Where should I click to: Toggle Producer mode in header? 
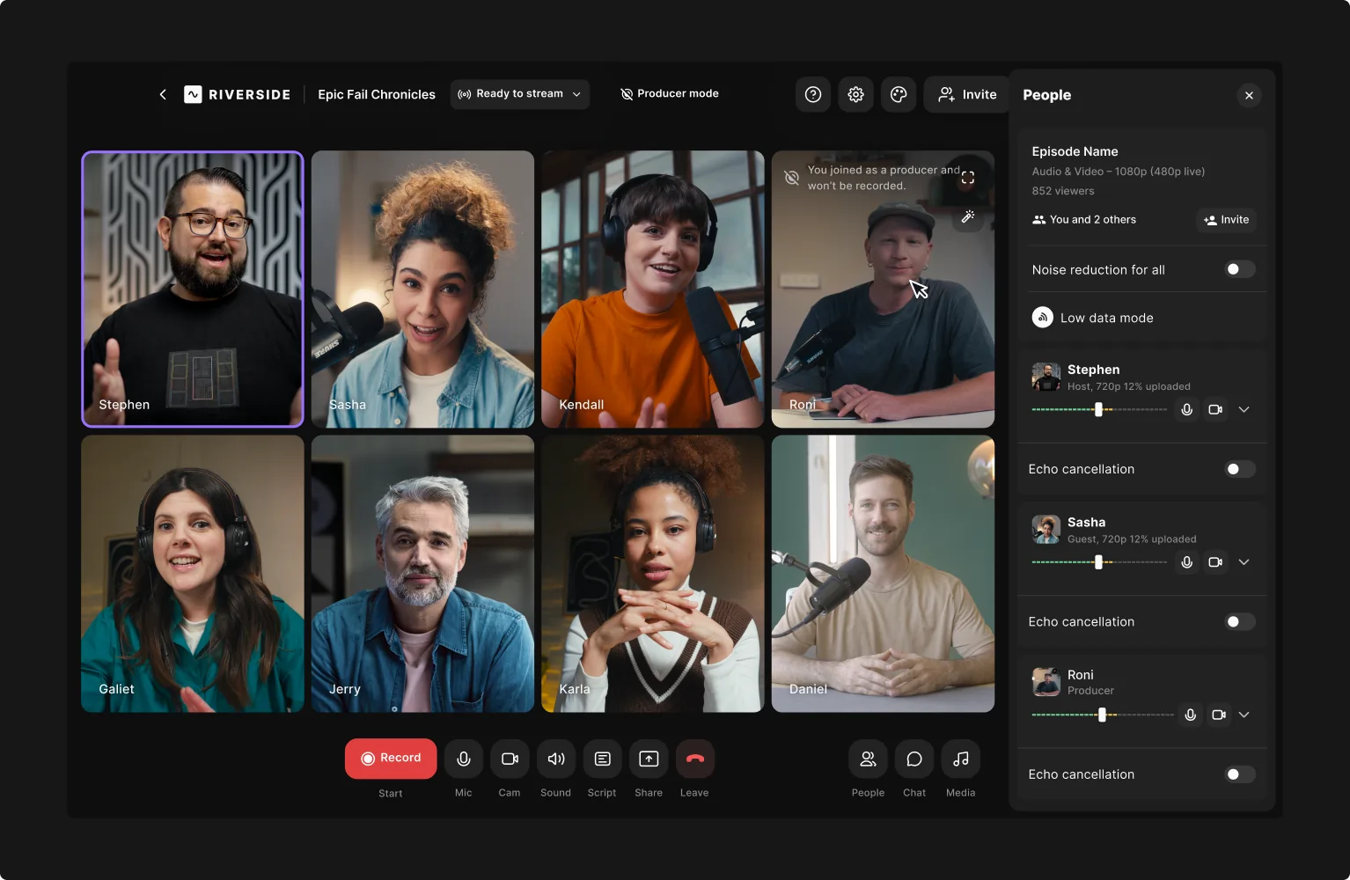point(670,93)
